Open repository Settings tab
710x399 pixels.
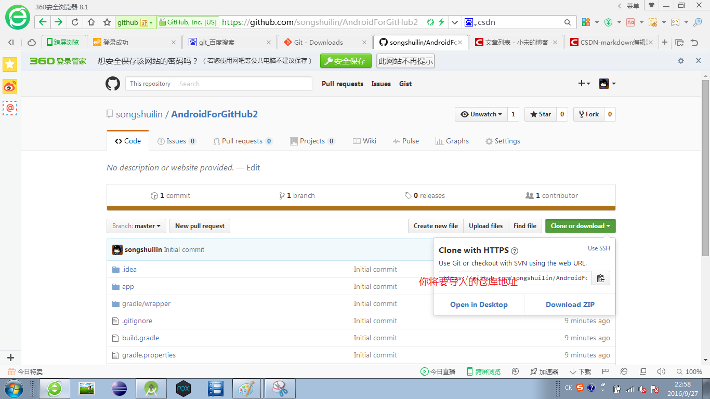tap(503, 141)
